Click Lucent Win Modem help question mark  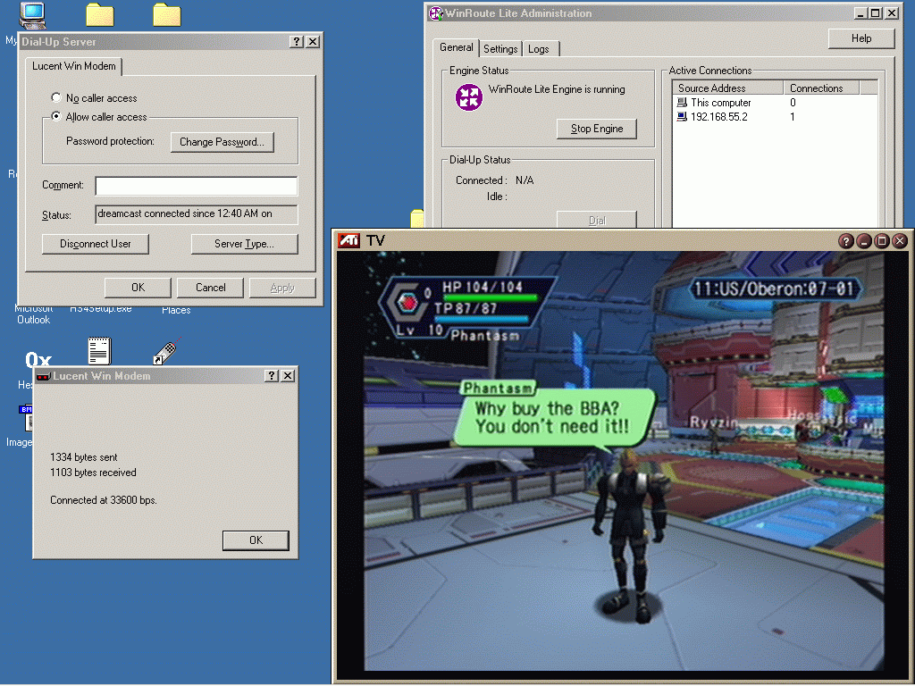click(272, 376)
